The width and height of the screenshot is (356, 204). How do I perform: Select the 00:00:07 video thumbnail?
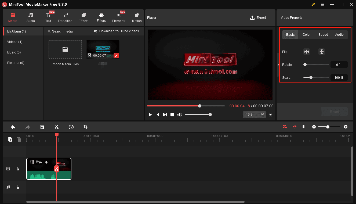click(x=103, y=49)
